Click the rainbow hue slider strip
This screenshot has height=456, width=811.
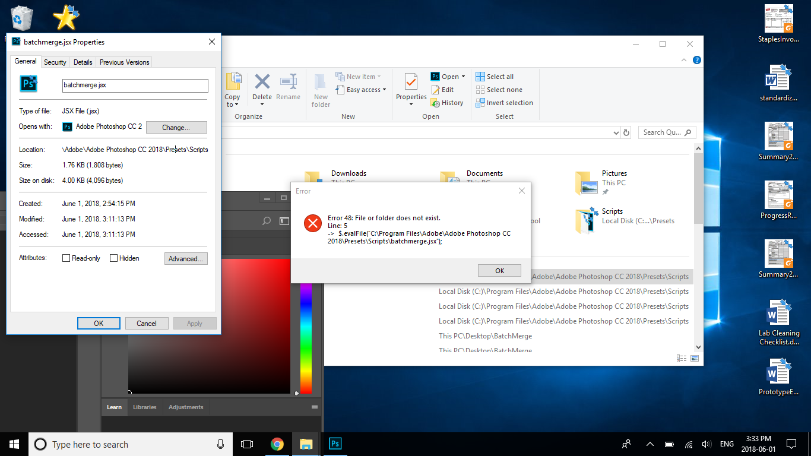(x=306, y=338)
